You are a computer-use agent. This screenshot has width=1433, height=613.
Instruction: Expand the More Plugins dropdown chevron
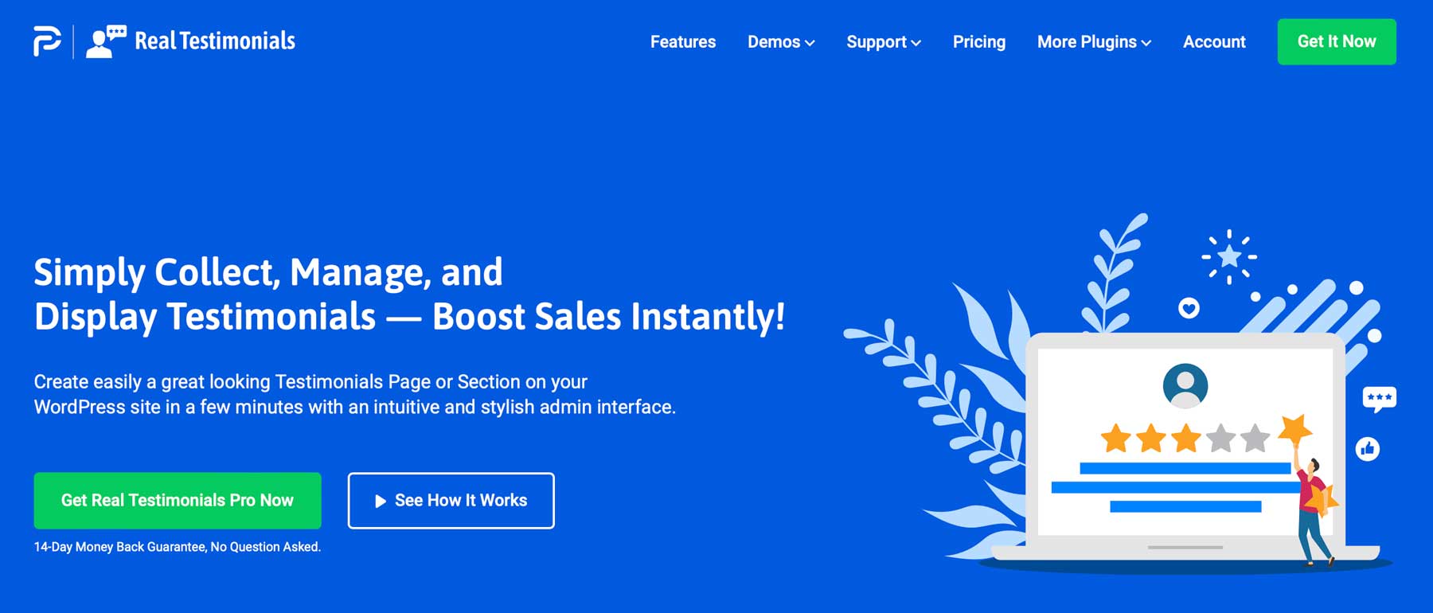tap(1146, 43)
